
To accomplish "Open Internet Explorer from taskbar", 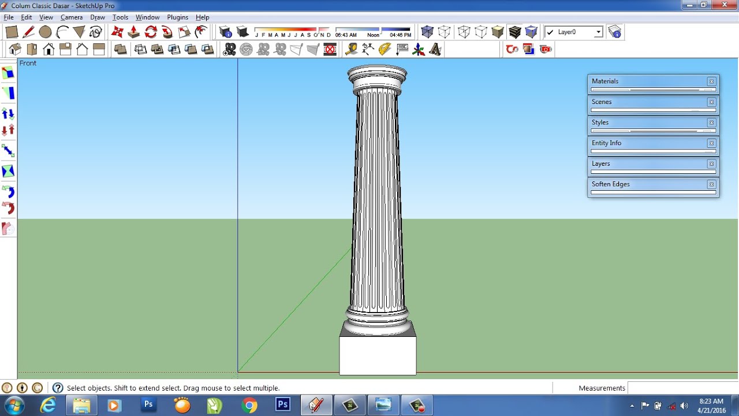I will (x=48, y=406).
